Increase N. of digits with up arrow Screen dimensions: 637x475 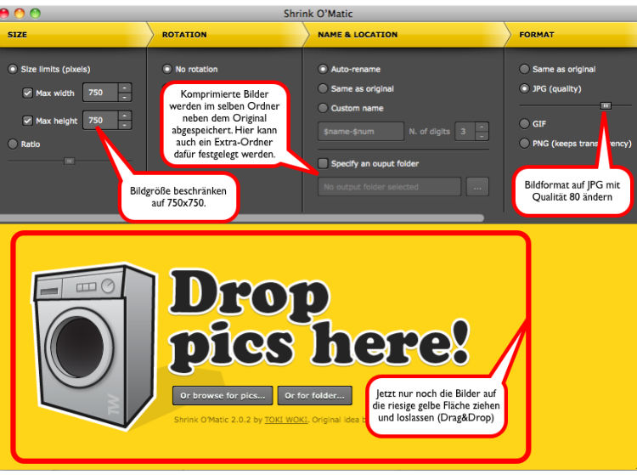[x=482, y=127]
